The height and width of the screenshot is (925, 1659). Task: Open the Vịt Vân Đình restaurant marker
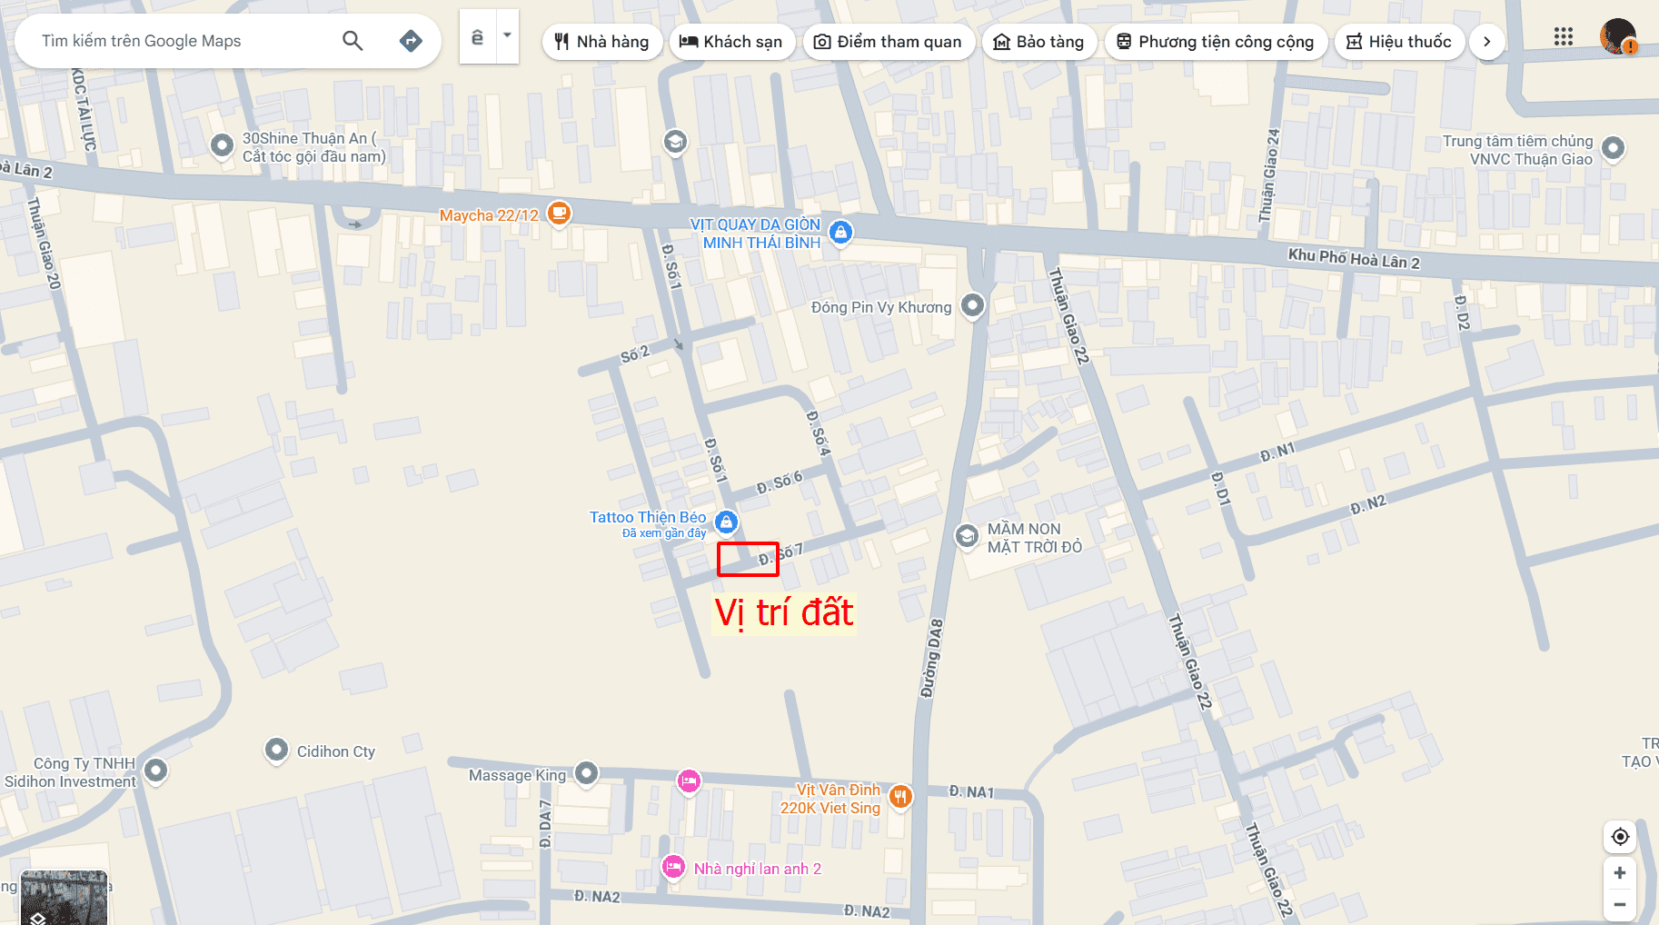point(900,798)
